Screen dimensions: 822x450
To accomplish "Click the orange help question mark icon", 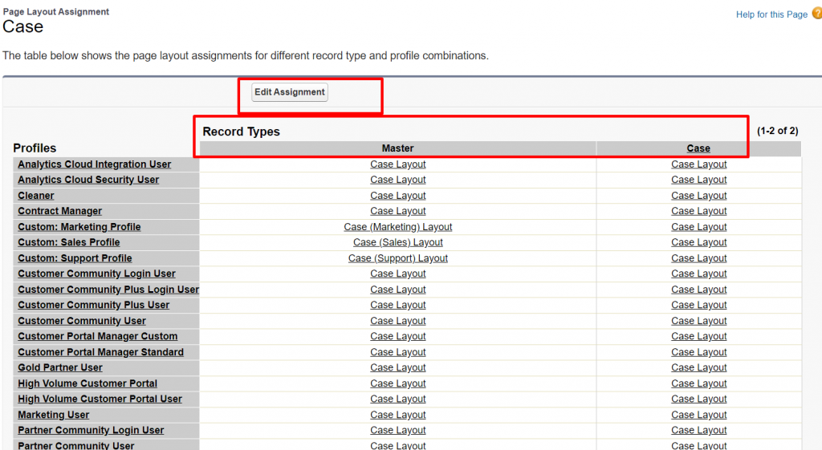I will (816, 14).
